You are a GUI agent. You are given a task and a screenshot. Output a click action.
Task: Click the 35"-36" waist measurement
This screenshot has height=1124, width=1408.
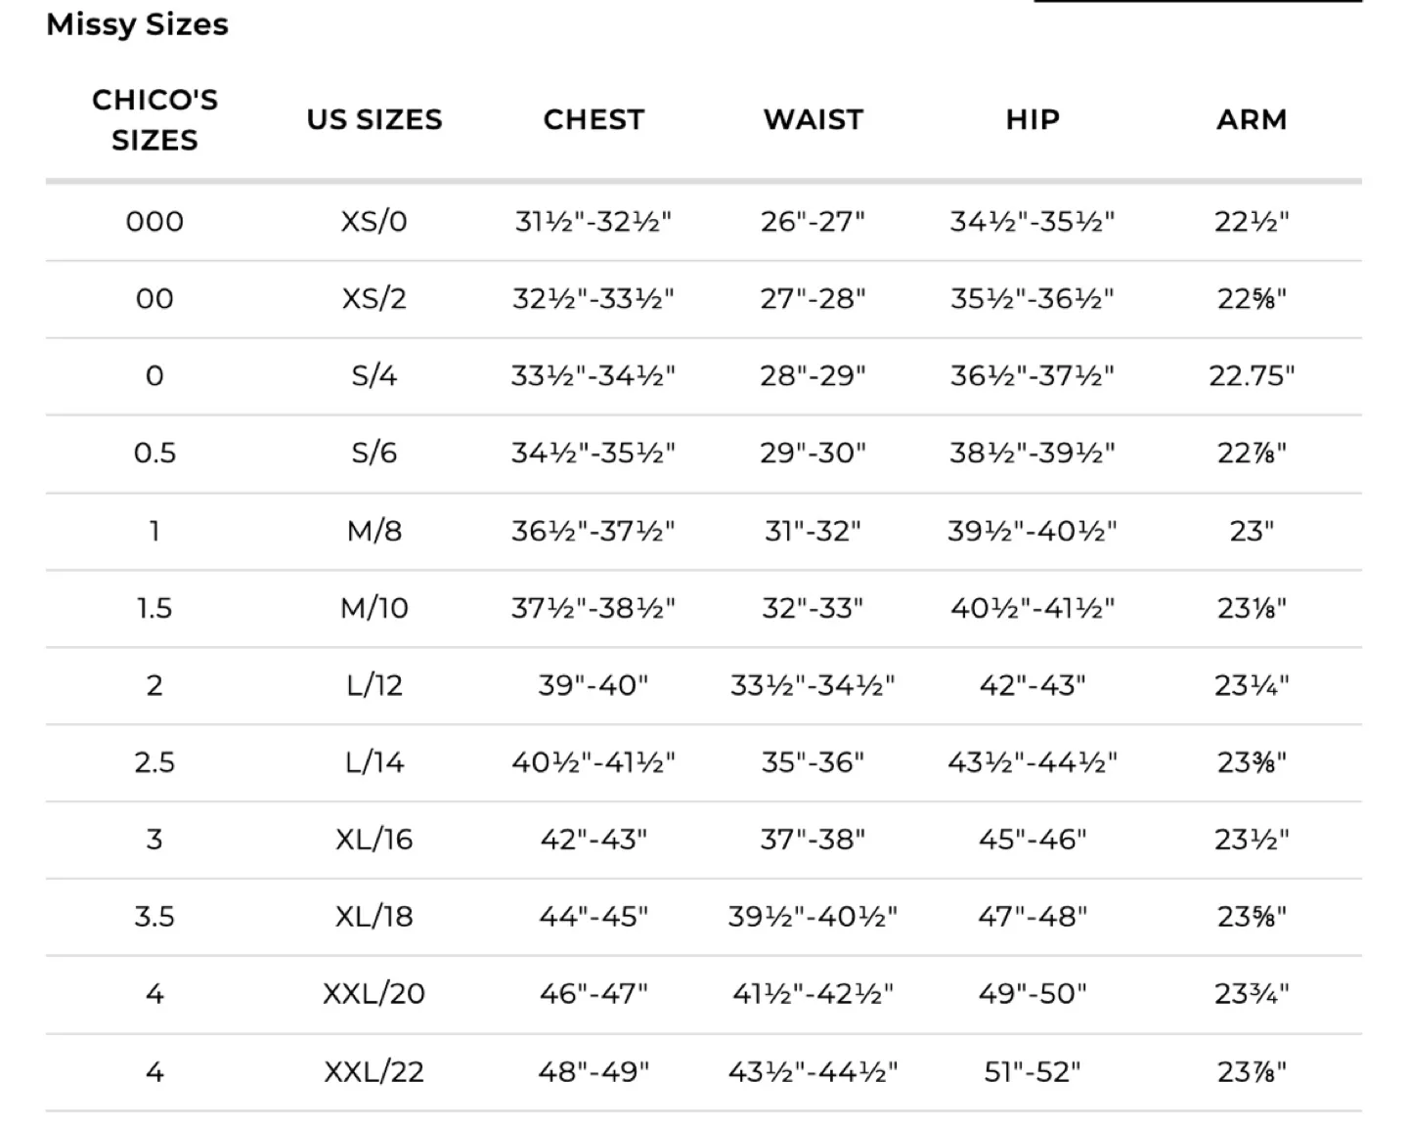814,762
